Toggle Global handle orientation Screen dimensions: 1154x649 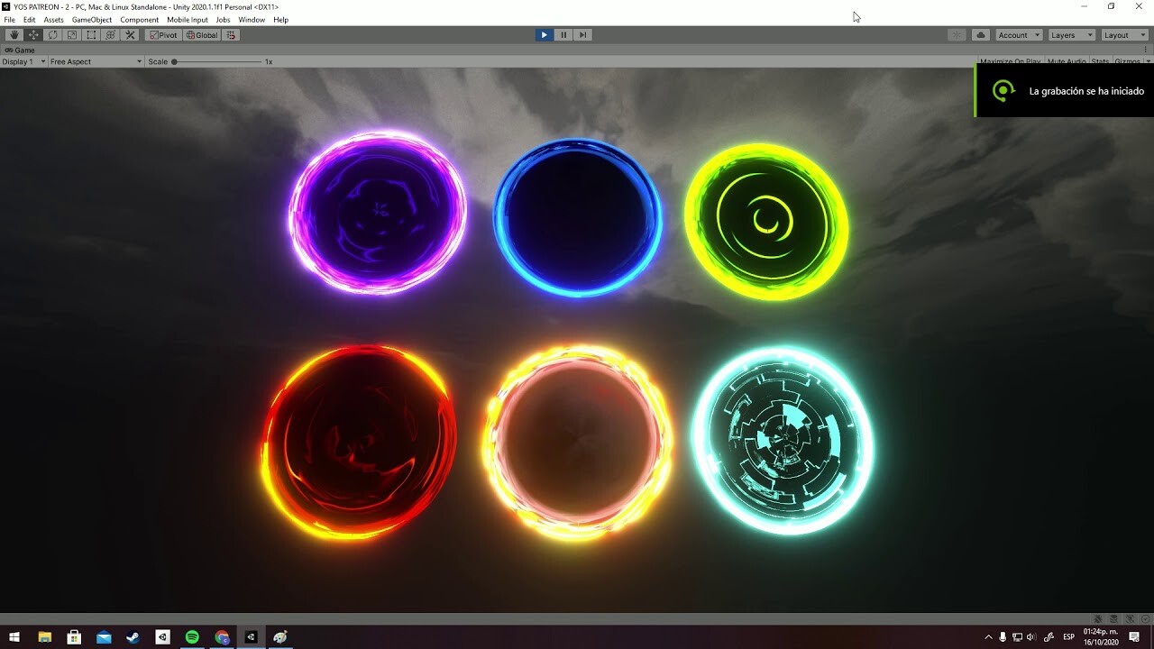(201, 34)
